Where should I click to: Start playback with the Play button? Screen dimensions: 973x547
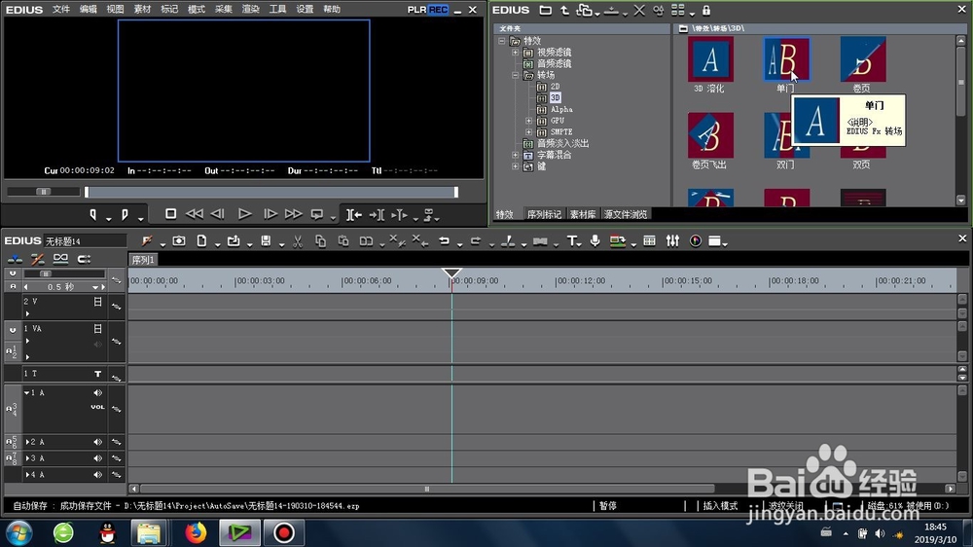click(x=244, y=214)
